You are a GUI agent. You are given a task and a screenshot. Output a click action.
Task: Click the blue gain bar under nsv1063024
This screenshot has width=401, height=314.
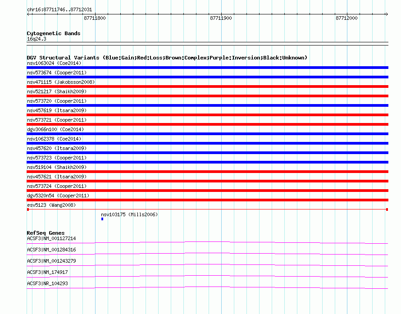[207, 68]
